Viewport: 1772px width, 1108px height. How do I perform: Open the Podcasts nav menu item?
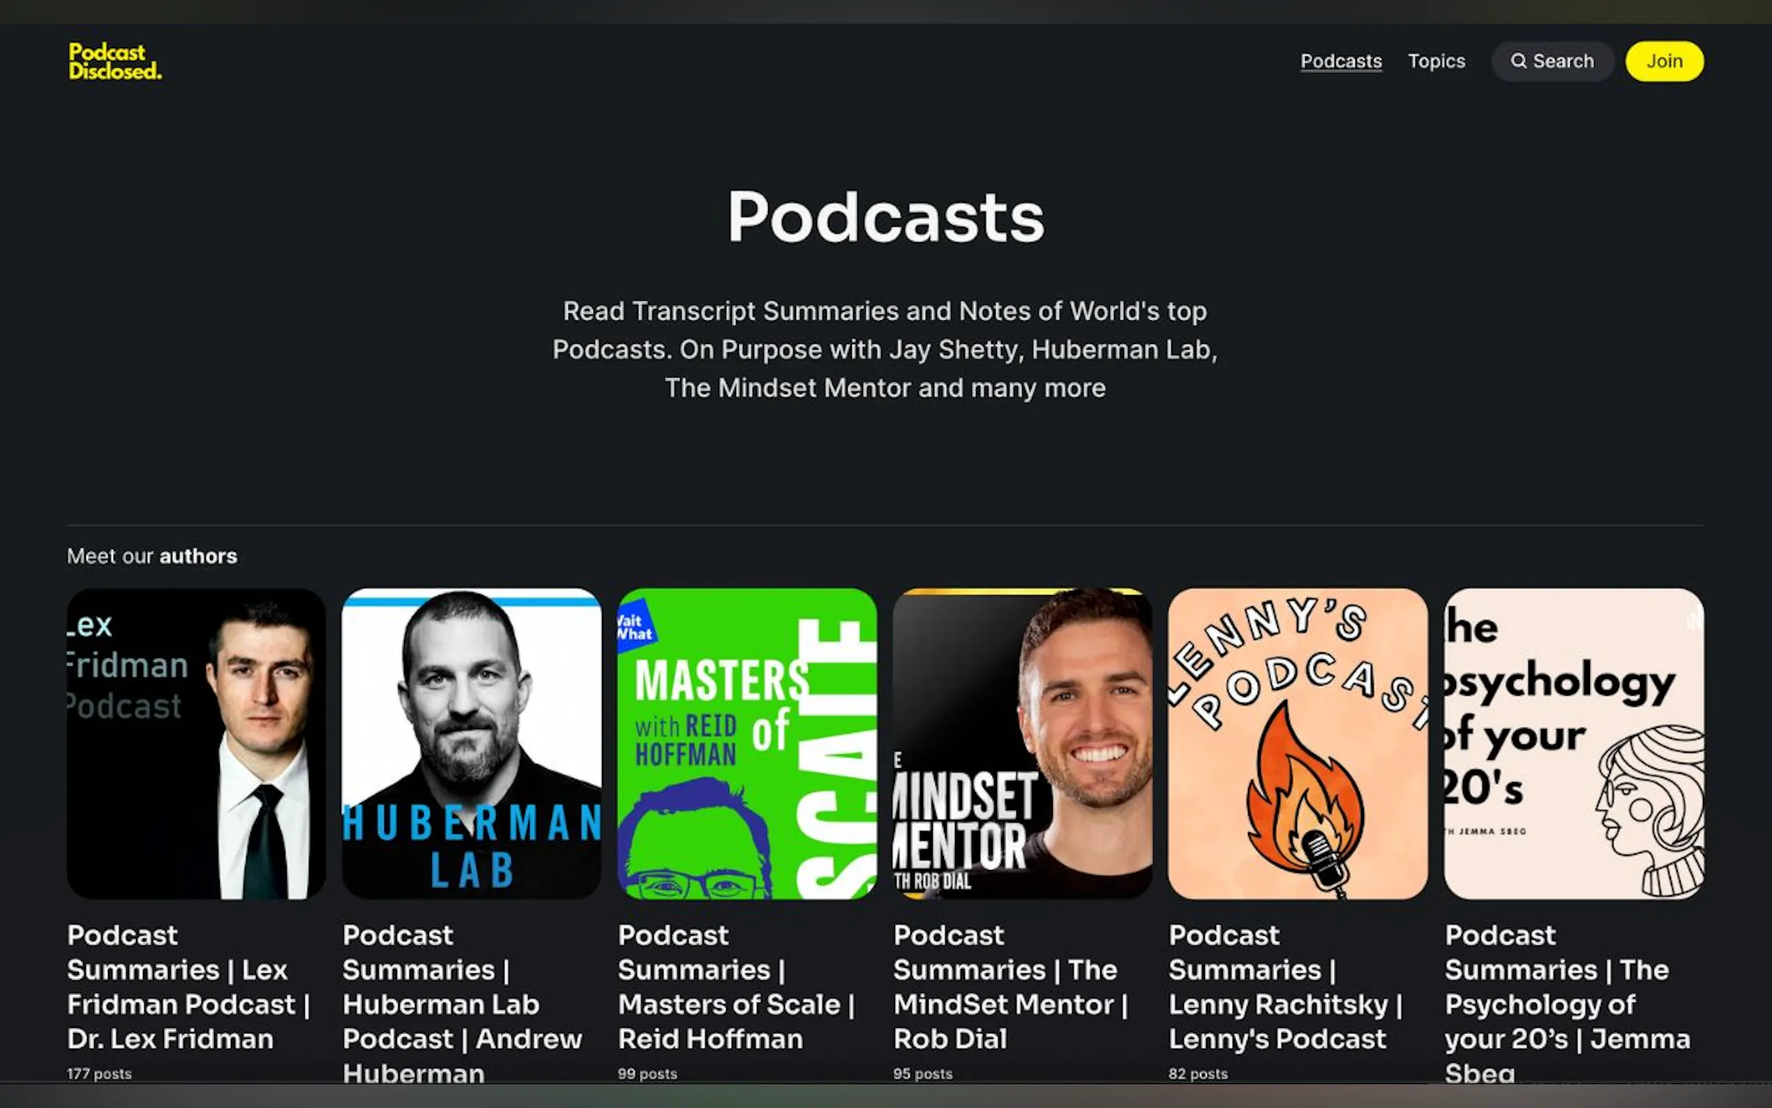coord(1341,61)
